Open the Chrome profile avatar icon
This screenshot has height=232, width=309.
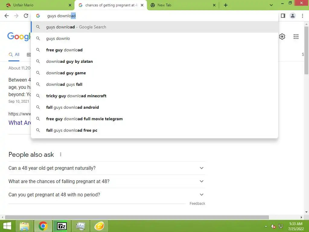[x=293, y=16]
